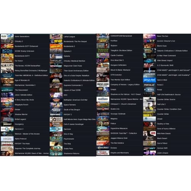This screenshot has width=191, height=191.
Task: Select the For Honor game icon
Action: pos(7,61)
